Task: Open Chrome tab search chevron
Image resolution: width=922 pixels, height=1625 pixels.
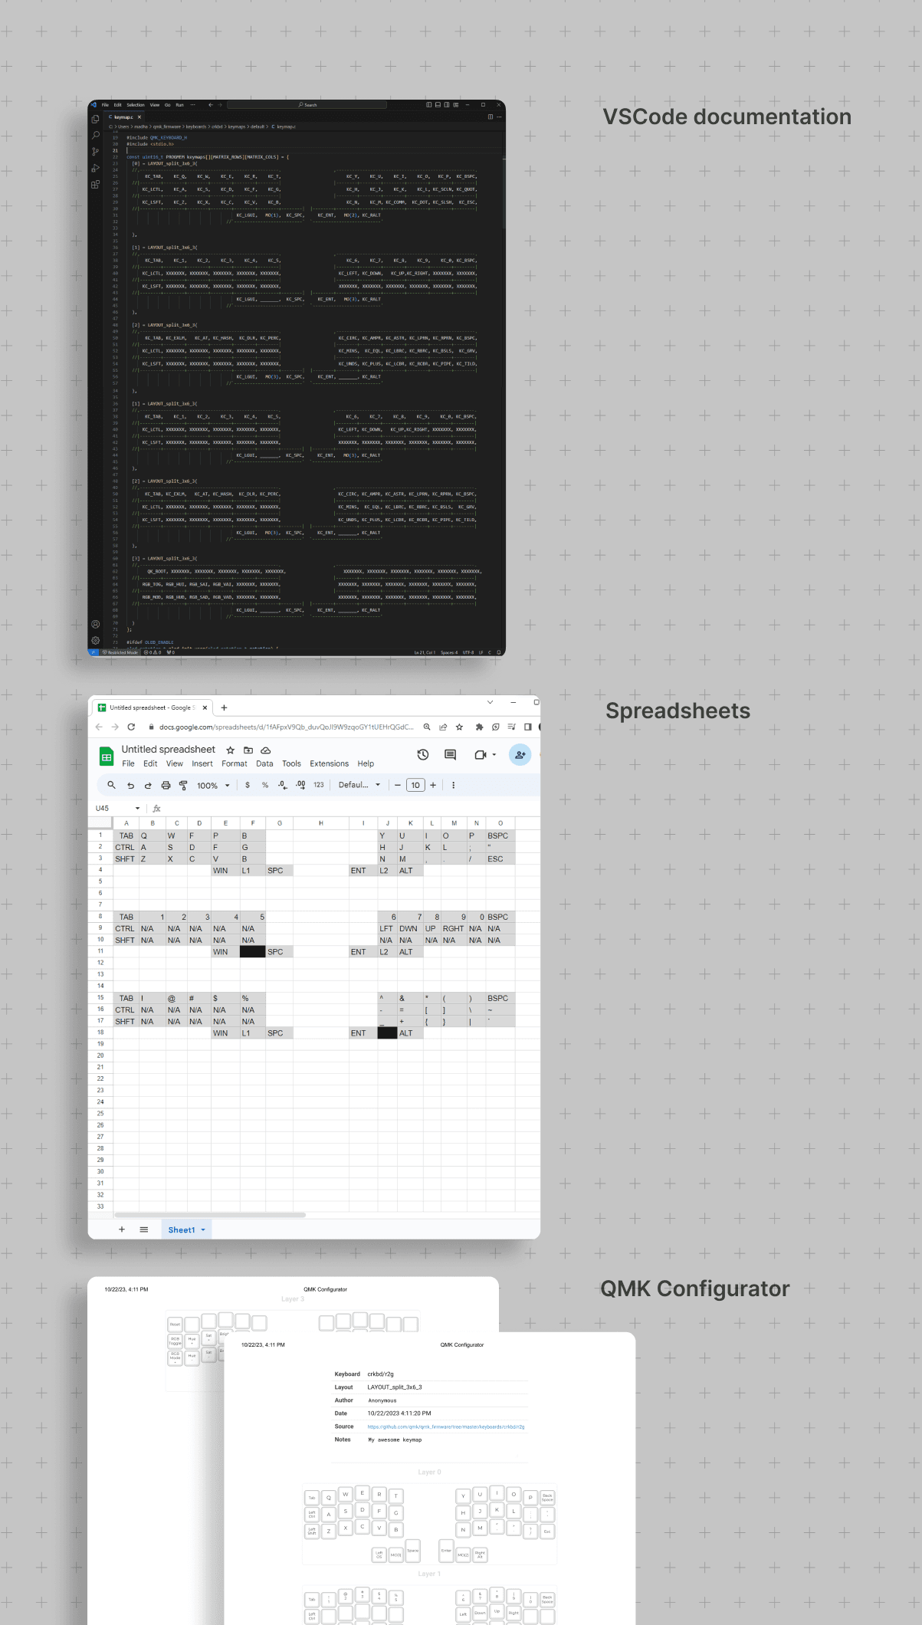Action: [x=491, y=702]
